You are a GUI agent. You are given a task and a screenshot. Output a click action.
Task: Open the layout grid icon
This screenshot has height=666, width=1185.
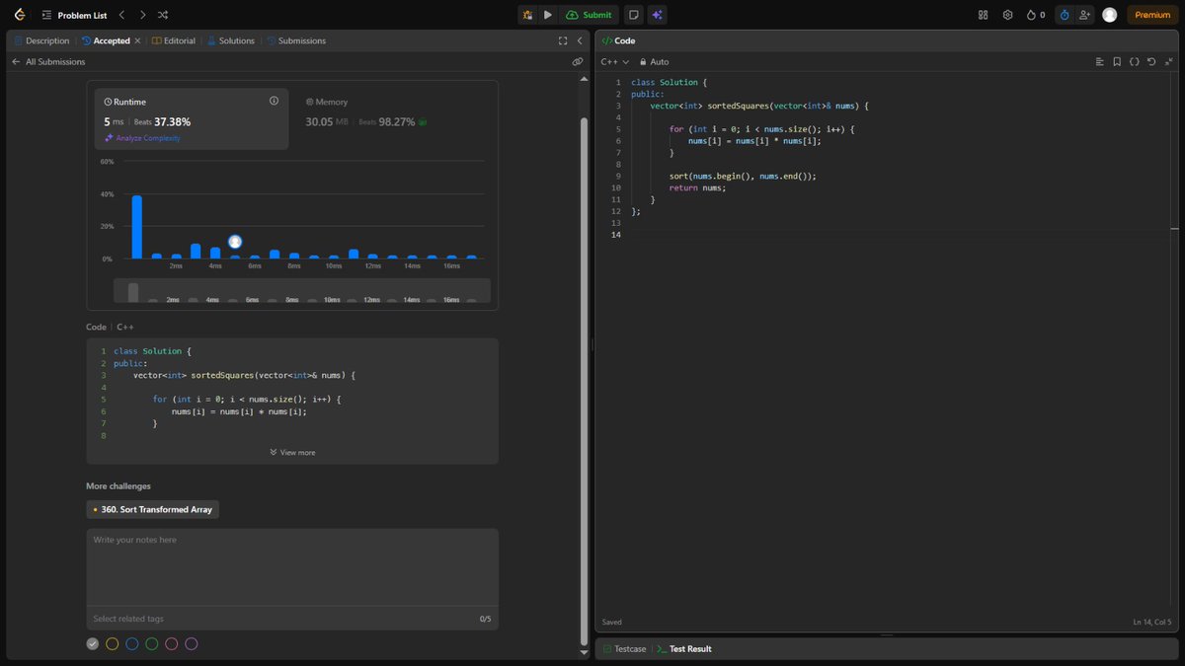click(983, 15)
